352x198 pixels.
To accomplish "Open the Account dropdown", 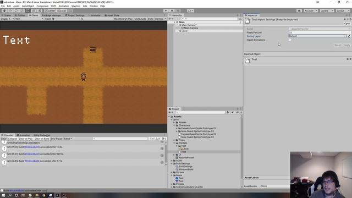I will click(310, 10).
